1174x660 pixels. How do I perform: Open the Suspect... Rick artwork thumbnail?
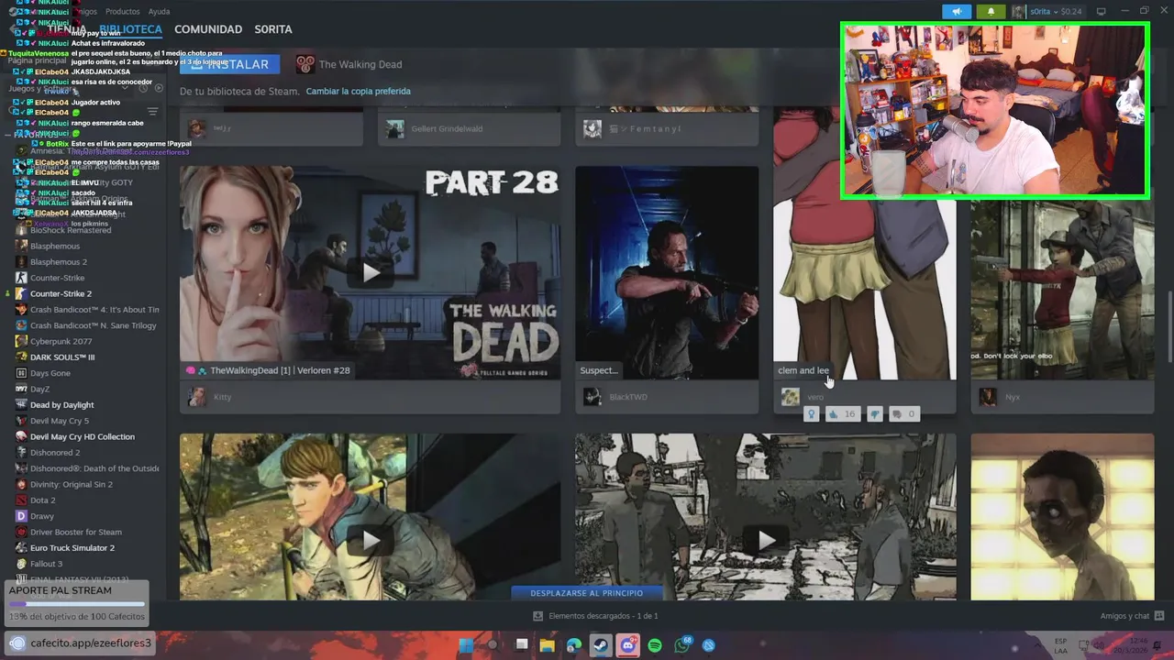(667, 272)
